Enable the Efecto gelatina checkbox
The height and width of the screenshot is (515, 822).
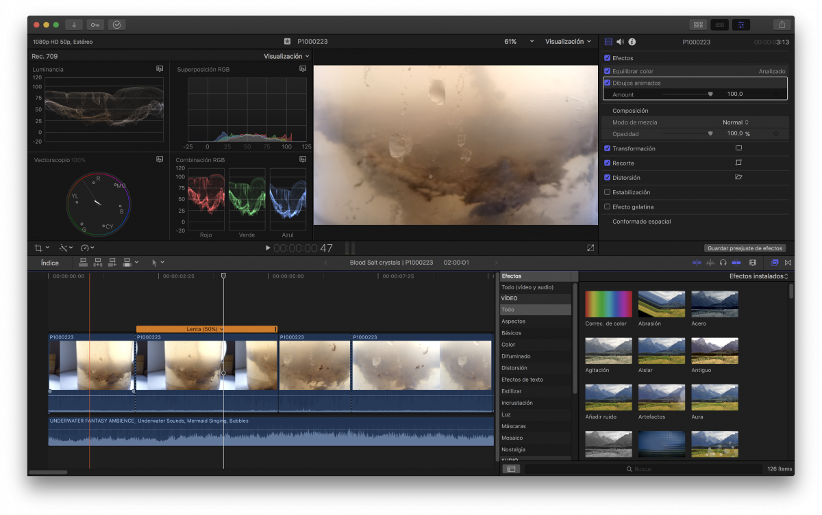coord(607,207)
